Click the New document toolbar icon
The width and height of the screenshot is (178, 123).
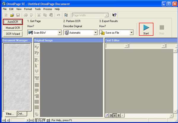point(6,15)
